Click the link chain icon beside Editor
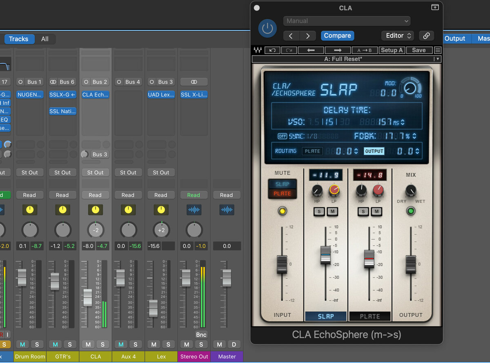Screen dimensions: 490x363 pos(426,36)
